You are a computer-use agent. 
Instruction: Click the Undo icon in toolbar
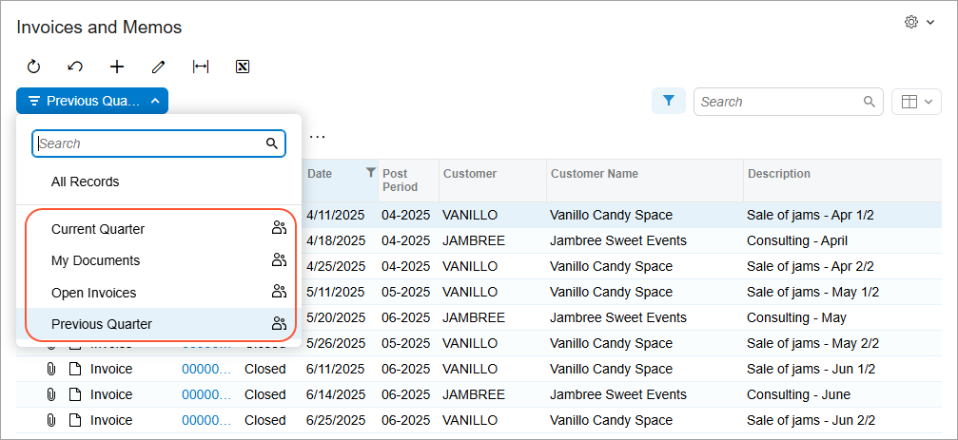(75, 67)
